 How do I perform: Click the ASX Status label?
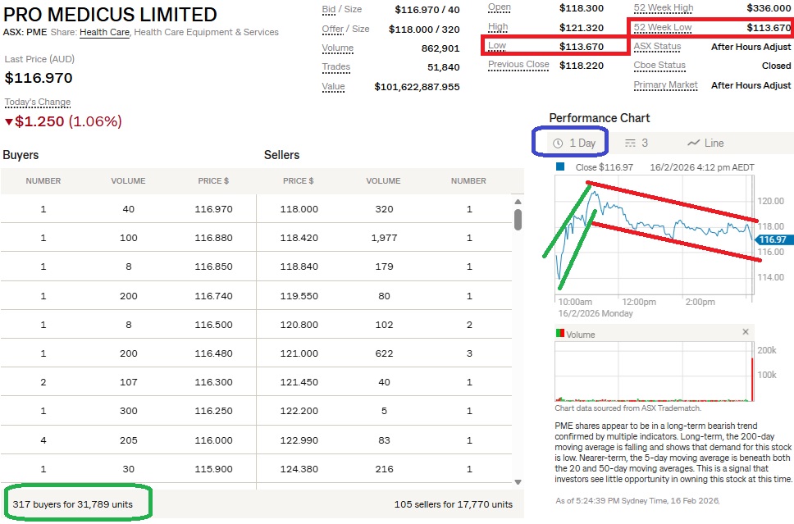(657, 47)
